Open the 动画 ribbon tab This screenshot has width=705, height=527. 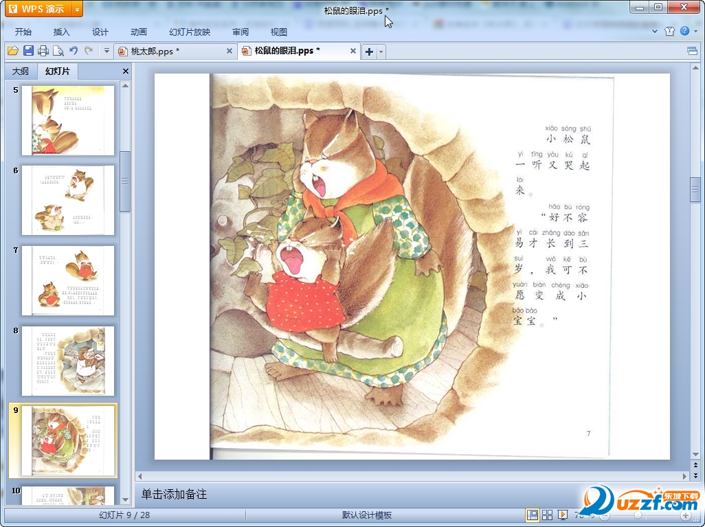coord(139,32)
